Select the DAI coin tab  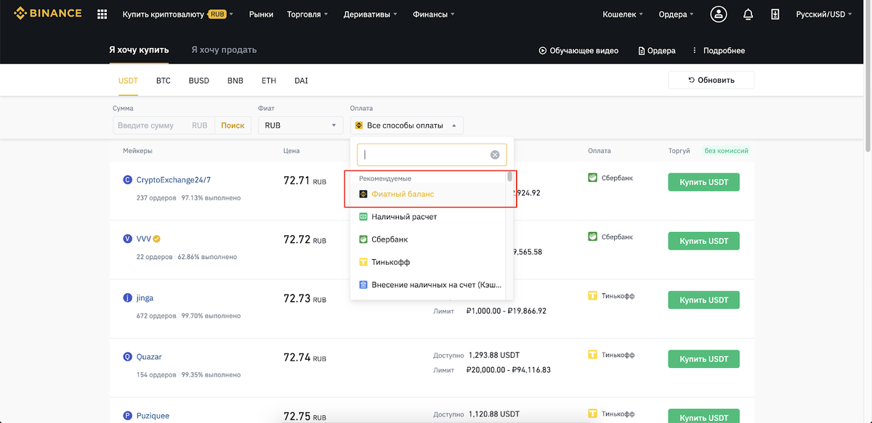301,81
